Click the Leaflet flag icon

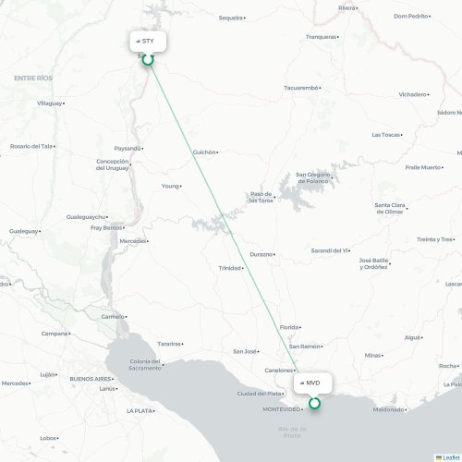coord(439,458)
